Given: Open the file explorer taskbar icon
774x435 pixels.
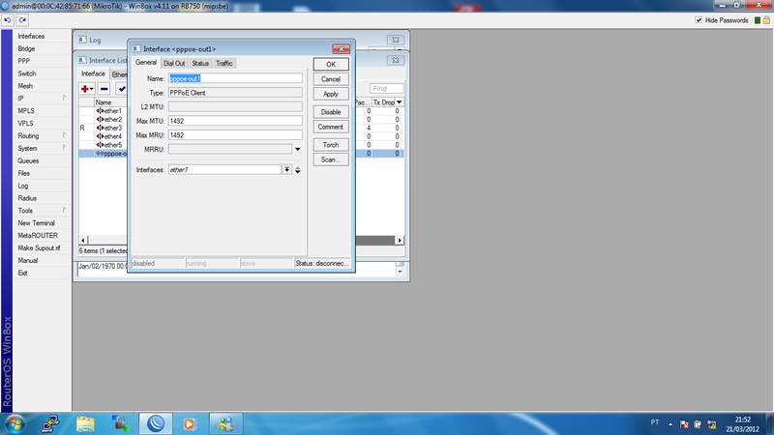Looking at the screenshot, I should 85,423.
